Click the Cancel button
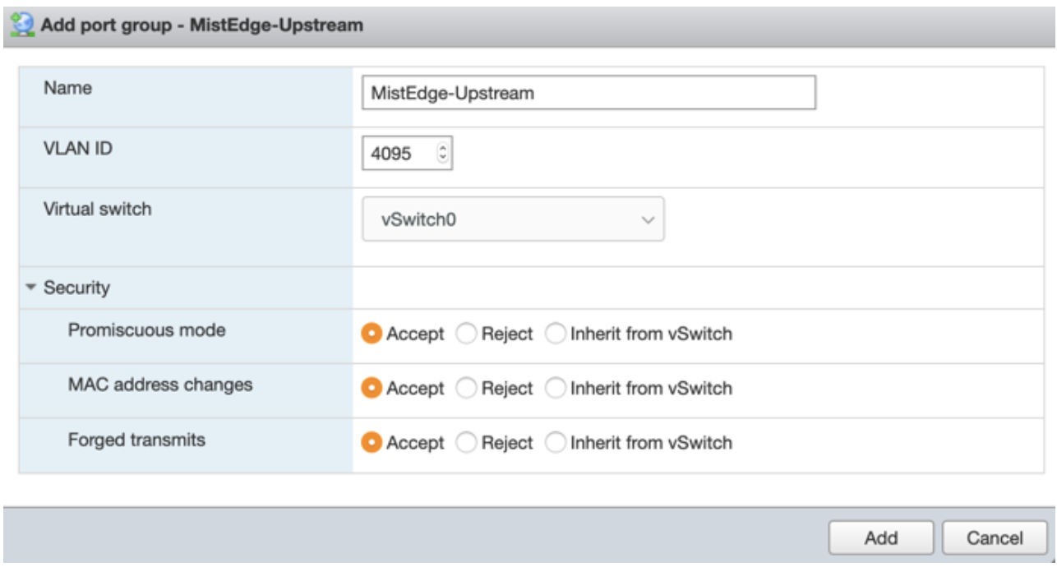This screenshot has height=567, width=1057. [x=995, y=538]
